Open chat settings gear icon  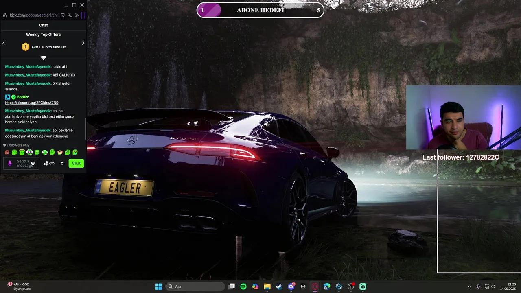pos(62,163)
